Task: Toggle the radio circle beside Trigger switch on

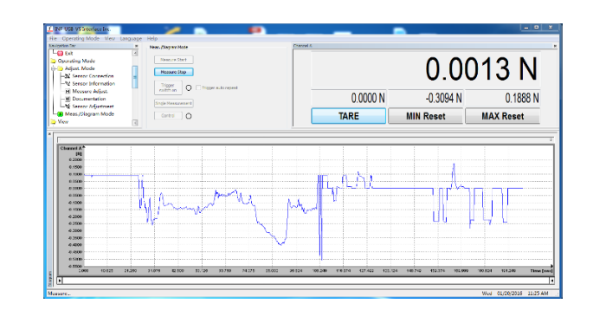Action: (x=189, y=87)
